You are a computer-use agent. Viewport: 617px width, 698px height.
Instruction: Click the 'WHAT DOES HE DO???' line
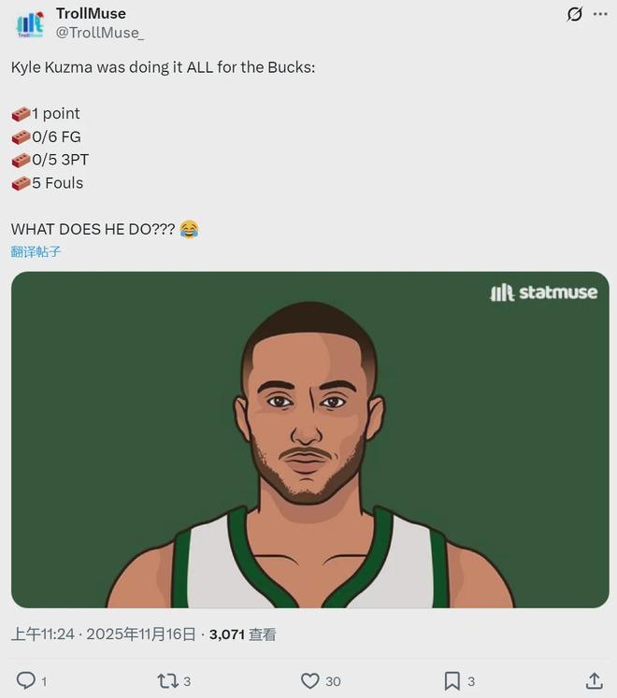pyautogui.click(x=93, y=229)
